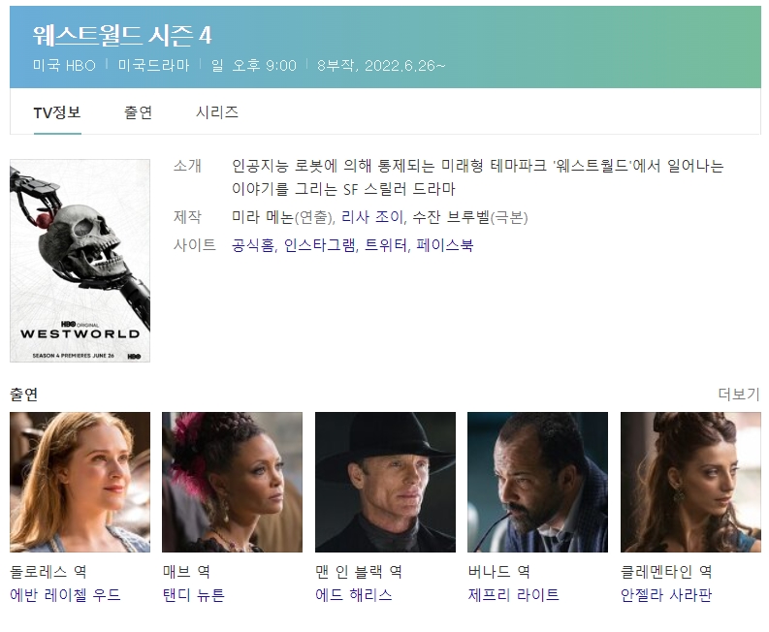This screenshot has height=632, width=769.
Task: Click the 클레멘타인 역 cast photo
Action: pyautogui.click(x=690, y=482)
